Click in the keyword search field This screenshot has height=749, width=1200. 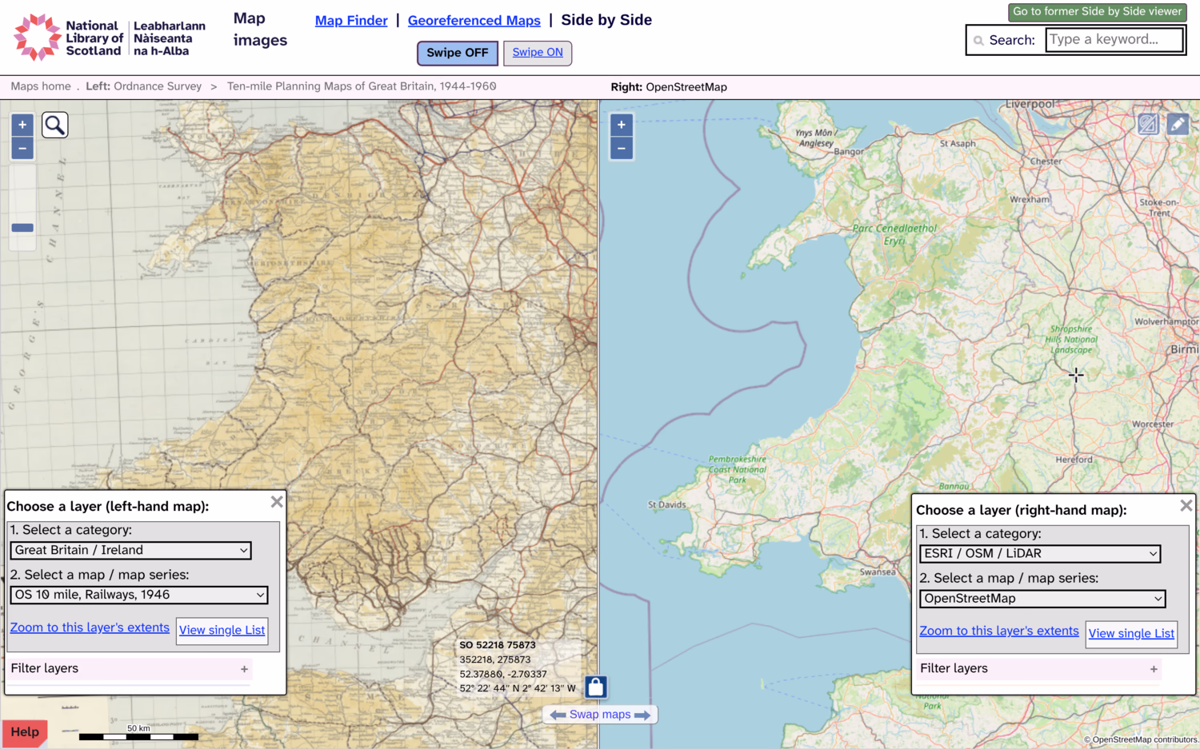[x=1114, y=40]
